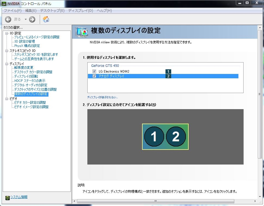This screenshot has width=264, height=206.
Task: Open the システム情報 link
Action: click(x=19, y=197)
